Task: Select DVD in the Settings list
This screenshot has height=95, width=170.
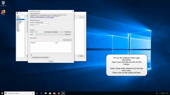Action: [18, 27]
